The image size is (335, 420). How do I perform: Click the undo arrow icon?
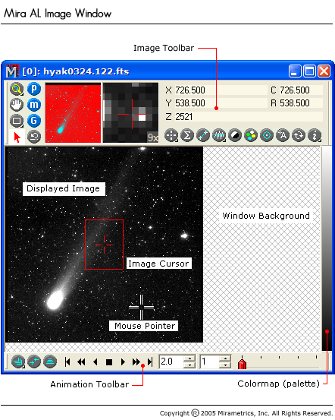coord(34,137)
